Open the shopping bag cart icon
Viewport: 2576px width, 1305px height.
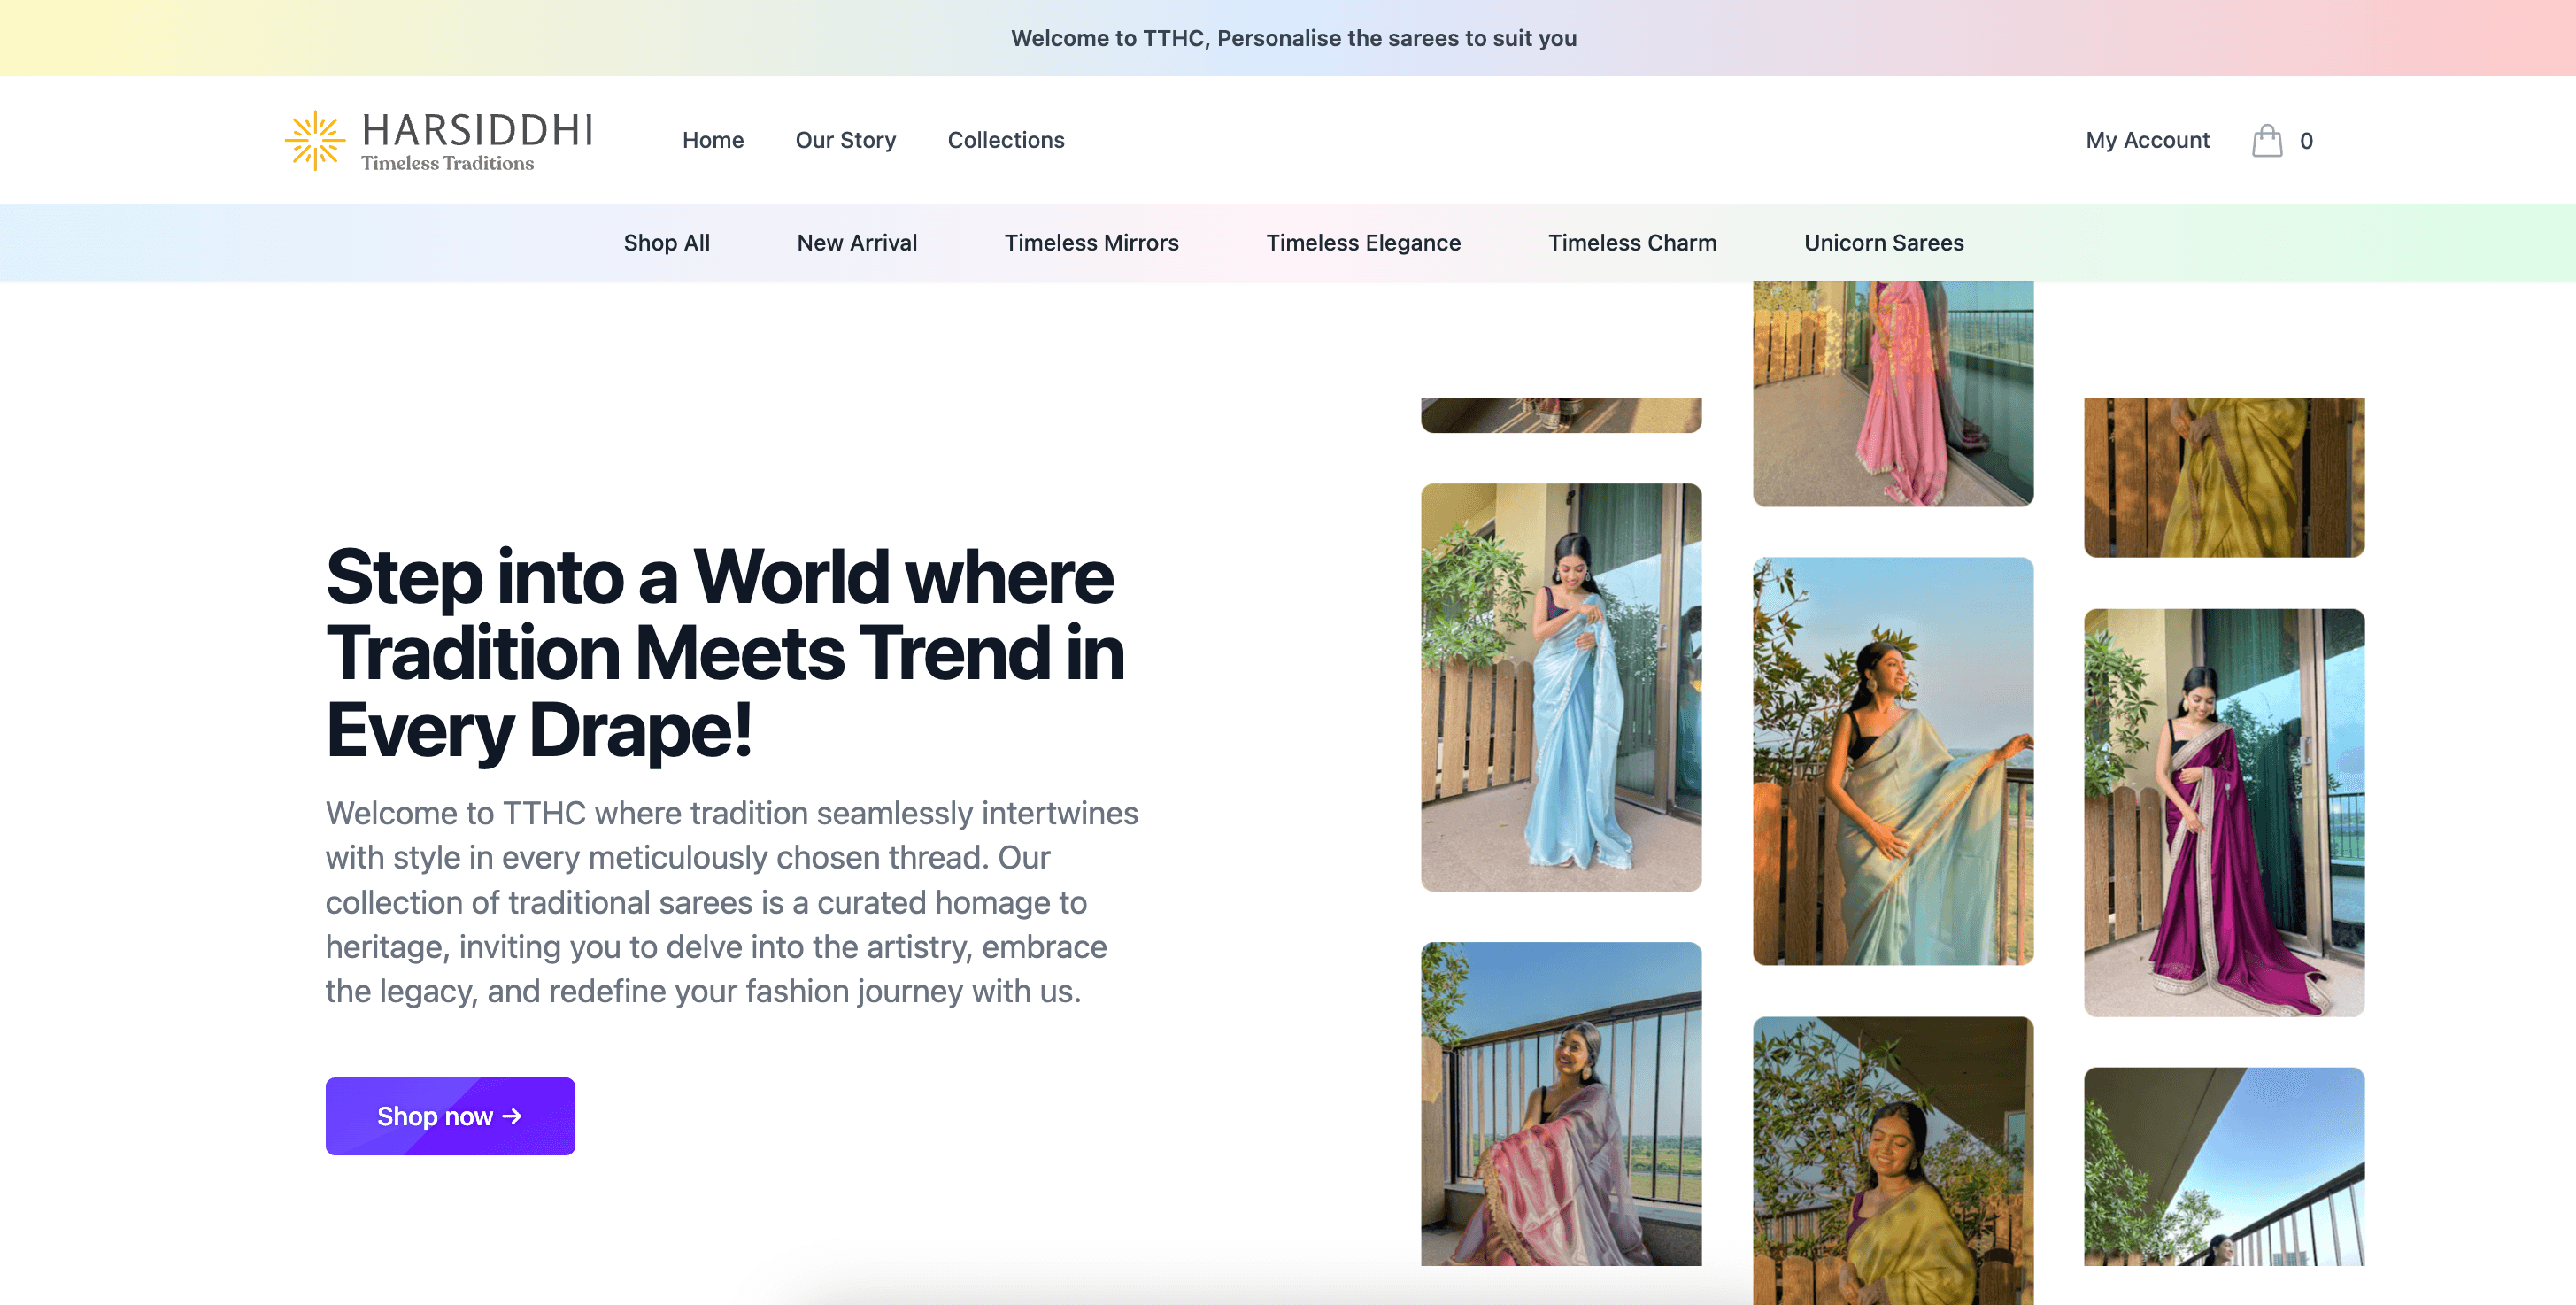(x=2266, y=141)
